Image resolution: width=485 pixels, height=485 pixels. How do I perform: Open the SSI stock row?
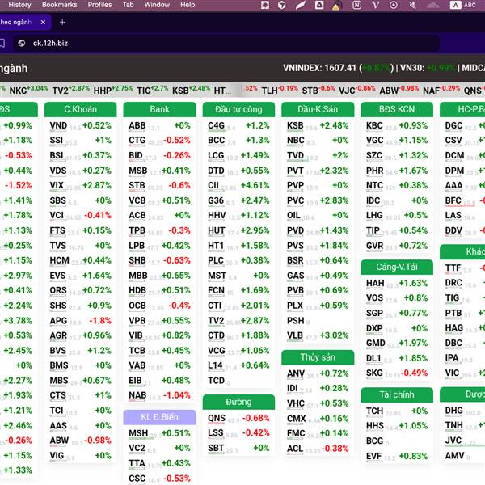click(x=80, y=141)
